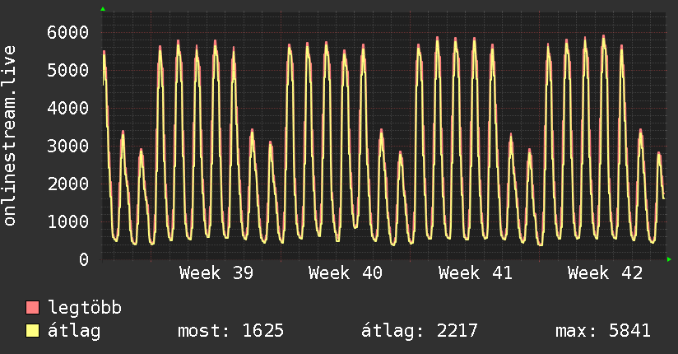Select the 'legtöbb' legend label
The image size is (678, 354).
[x=85, y=308]
